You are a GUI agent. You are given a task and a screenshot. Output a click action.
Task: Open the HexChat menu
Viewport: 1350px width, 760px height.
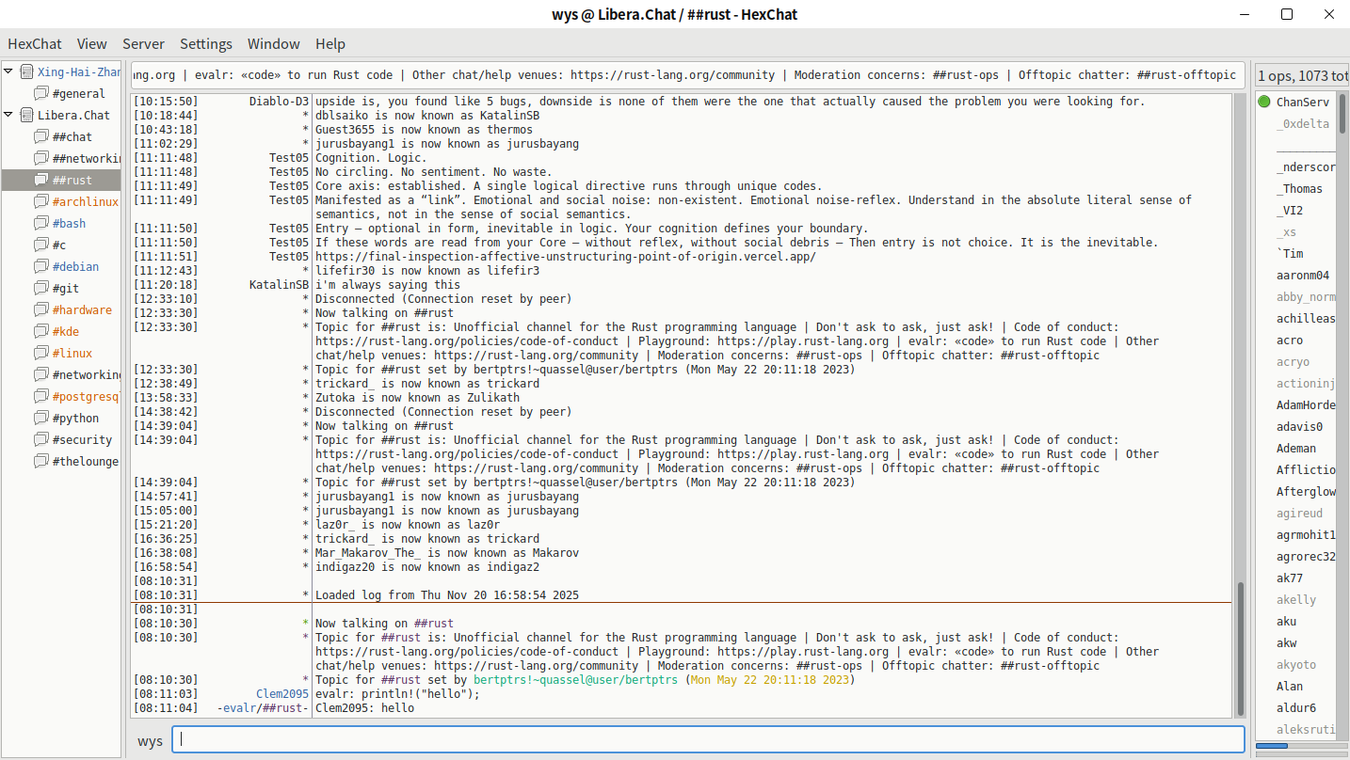(x=35, y=44)
